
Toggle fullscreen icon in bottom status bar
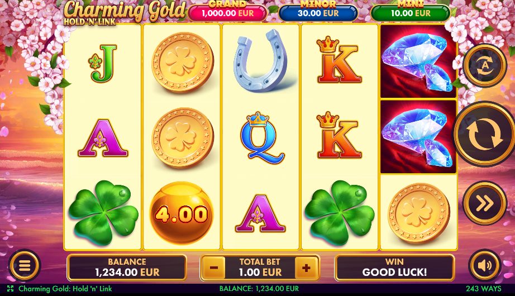(10, 289)
